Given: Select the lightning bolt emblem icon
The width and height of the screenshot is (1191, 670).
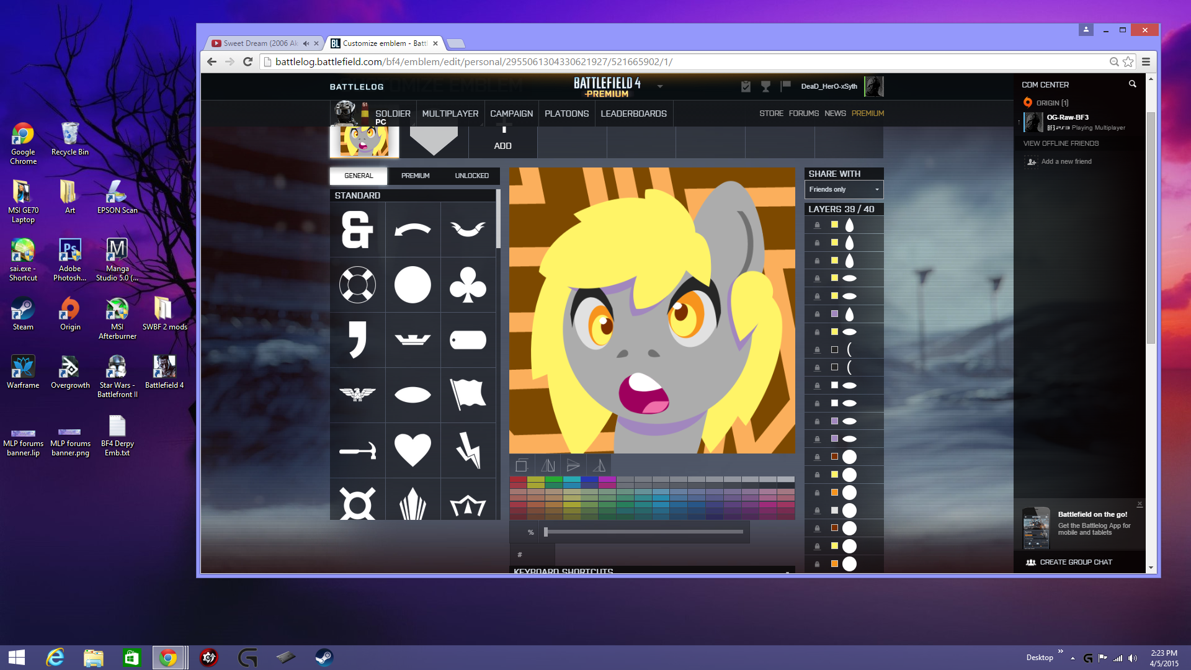Looking at the screenshot, I should point(467,451).
